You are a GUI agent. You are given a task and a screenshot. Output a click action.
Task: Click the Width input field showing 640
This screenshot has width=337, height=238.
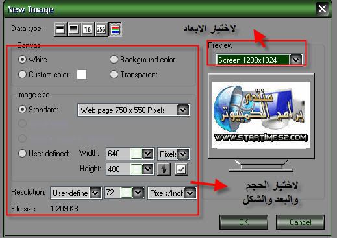[118, 154]
